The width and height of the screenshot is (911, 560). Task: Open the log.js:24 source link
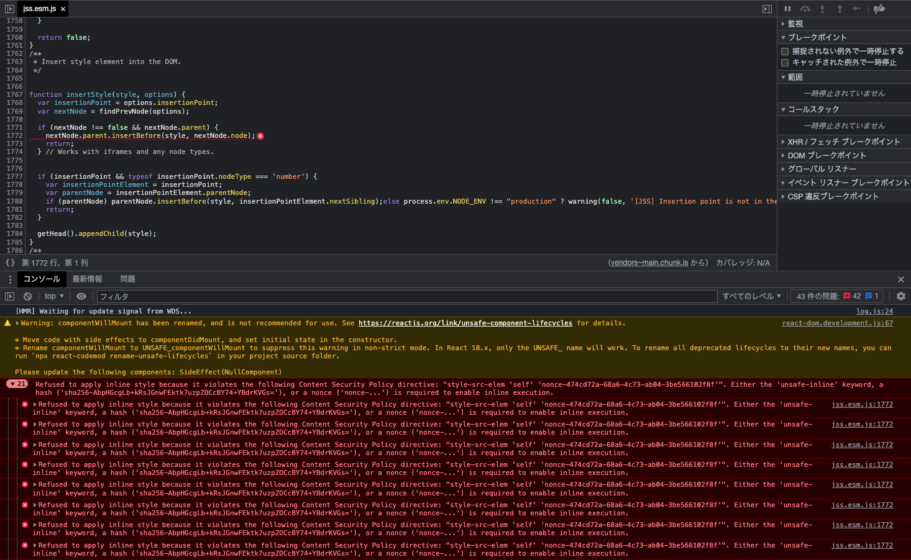[874, 311]
